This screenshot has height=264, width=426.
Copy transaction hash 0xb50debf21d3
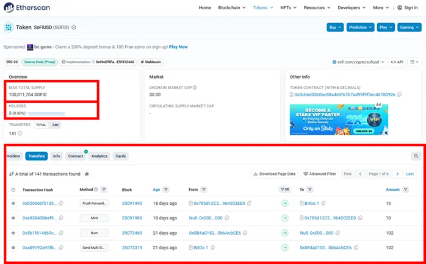click(61, 203)
